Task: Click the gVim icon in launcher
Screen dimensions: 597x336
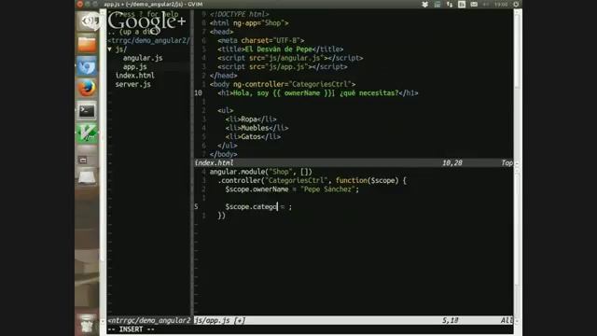Action: [x=87, y=133]
